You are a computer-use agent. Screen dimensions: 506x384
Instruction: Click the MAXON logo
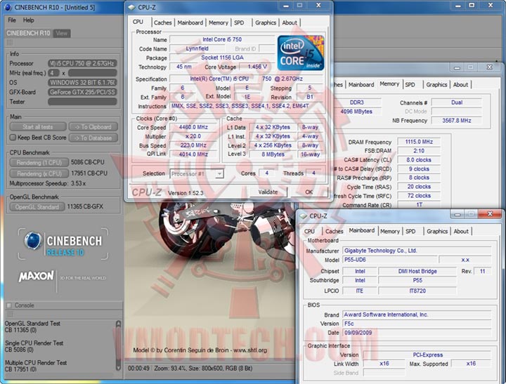pos(36,277)
